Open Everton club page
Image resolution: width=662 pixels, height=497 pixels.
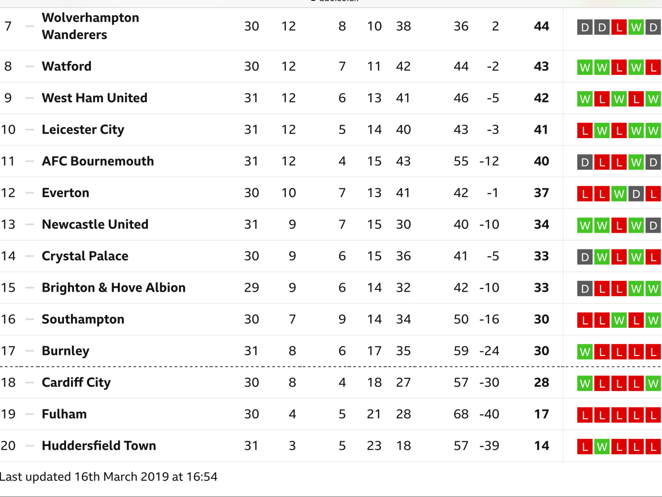(65, 193)
